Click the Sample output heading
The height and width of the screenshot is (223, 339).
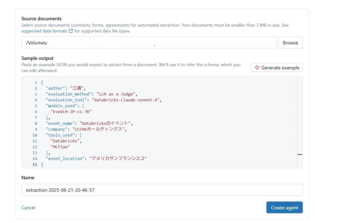[x=37, y=58]
